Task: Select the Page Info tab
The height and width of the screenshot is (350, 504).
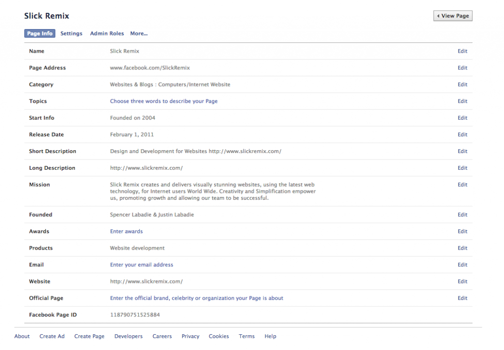Action: 39,33
